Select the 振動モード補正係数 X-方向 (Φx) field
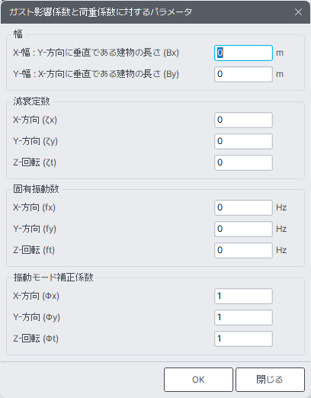Image resolution: width=311 pixels, height=398 pixels. 243,296
